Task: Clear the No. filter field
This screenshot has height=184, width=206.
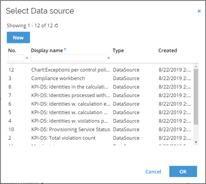Action: pyautogui.click(x=27, y=58)
